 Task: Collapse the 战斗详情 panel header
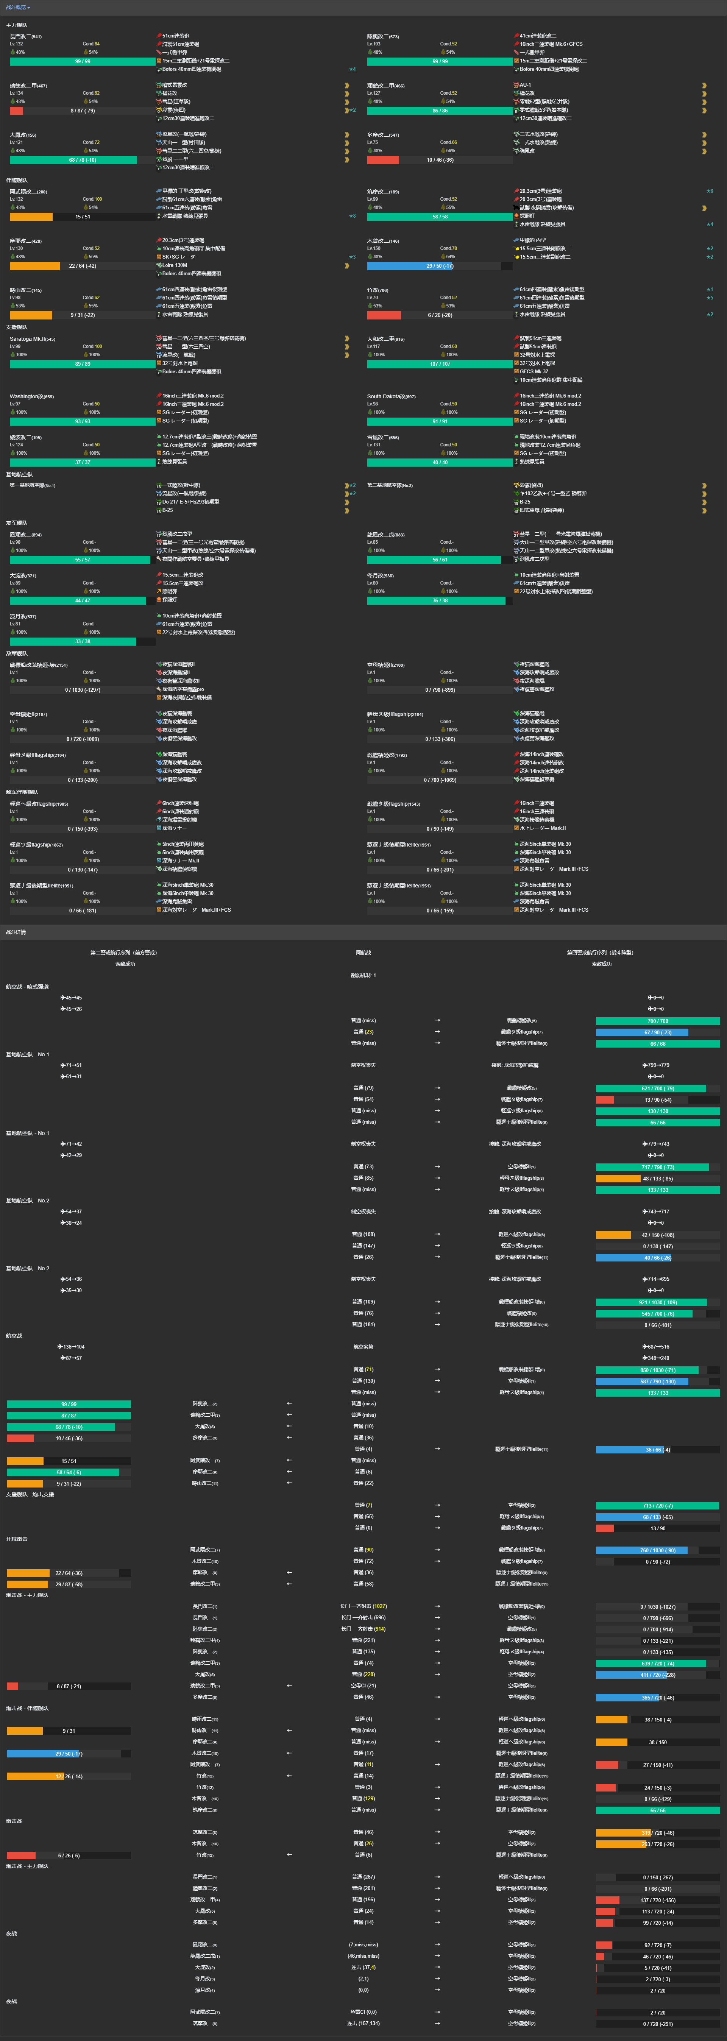coord(16,932)
